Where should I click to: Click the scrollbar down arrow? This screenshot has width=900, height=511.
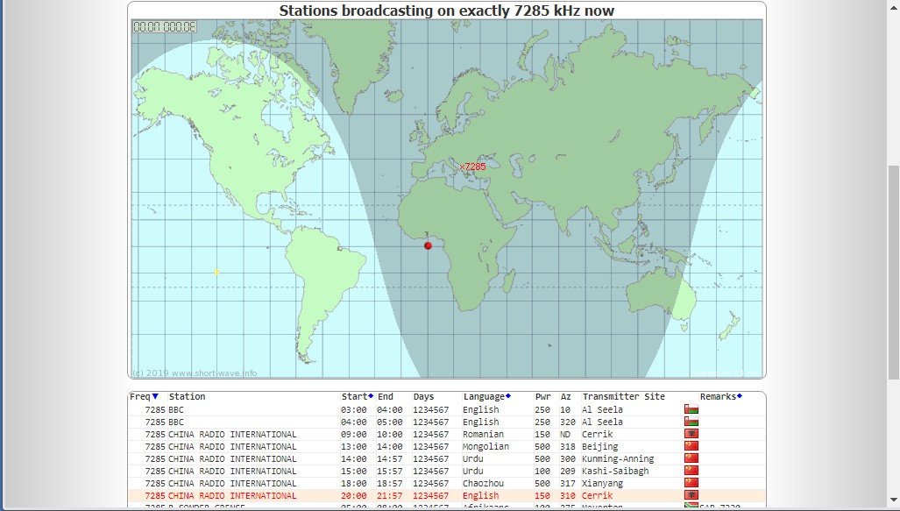tap(894, 500)
